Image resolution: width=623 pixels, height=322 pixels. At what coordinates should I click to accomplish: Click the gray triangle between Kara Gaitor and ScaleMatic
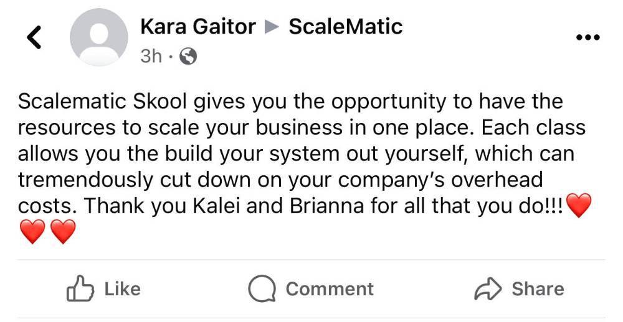click(x=273, y=27)
